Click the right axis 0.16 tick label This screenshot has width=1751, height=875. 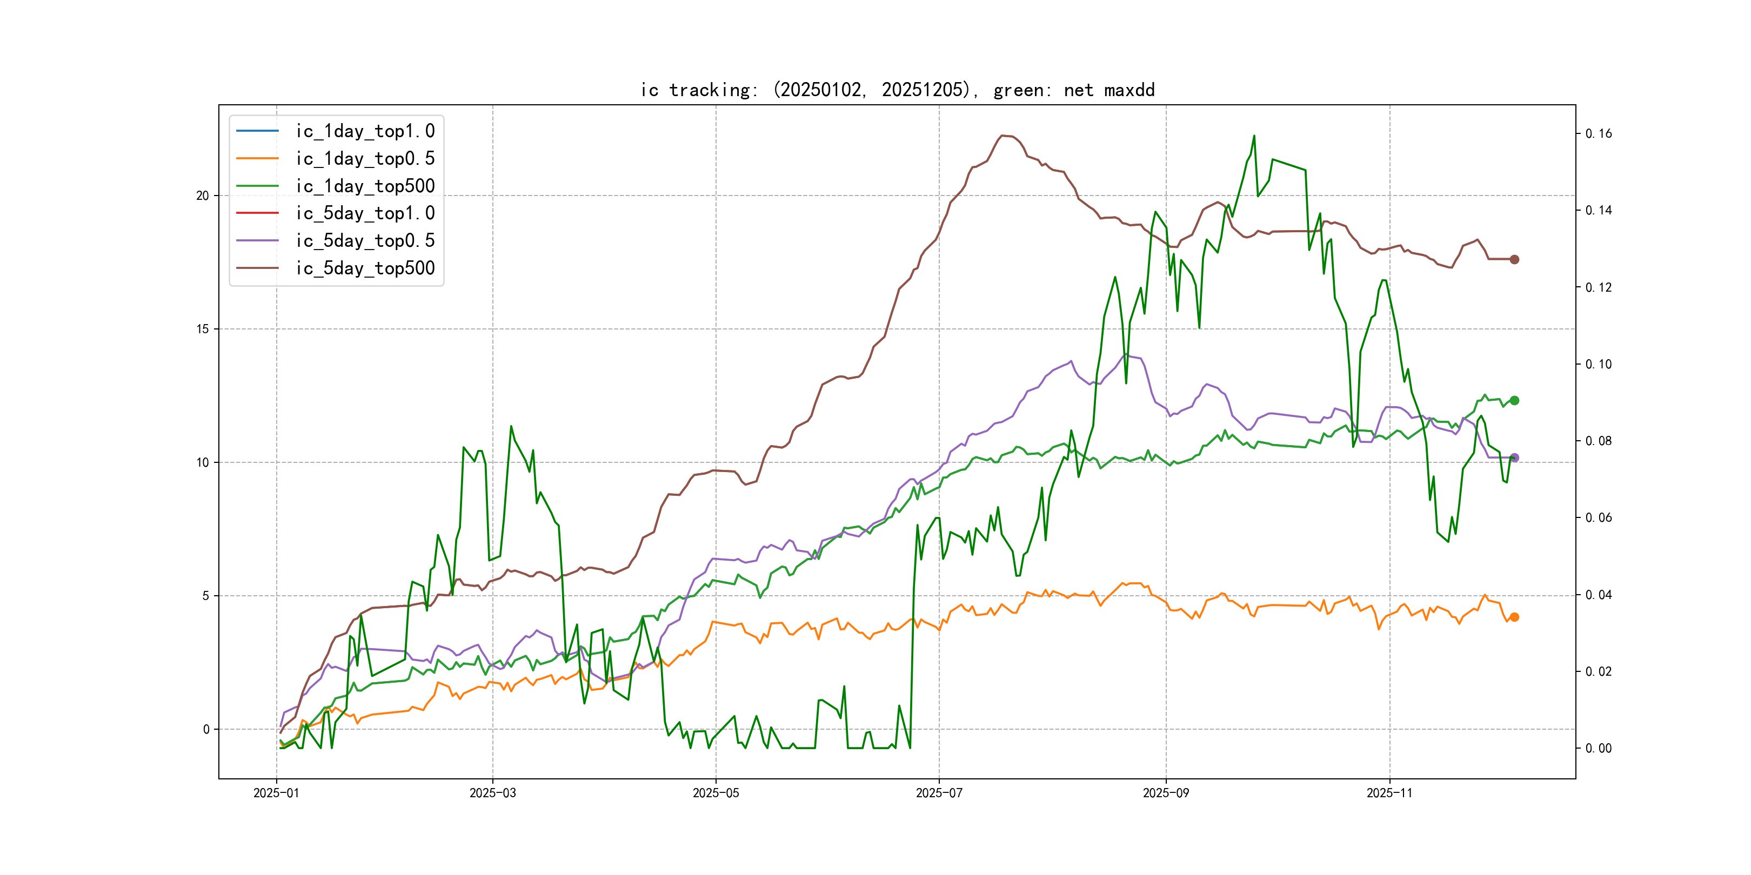tap(1598, 134)
